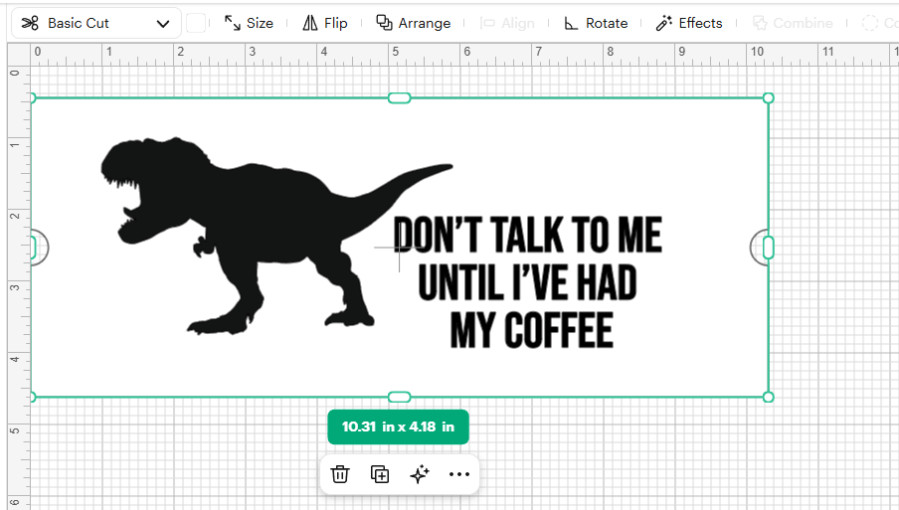Click the Basic Cut chevron arrow
The width and height of the screenshot is (899, 510).
pyautogui.click(x=163, y=24)
